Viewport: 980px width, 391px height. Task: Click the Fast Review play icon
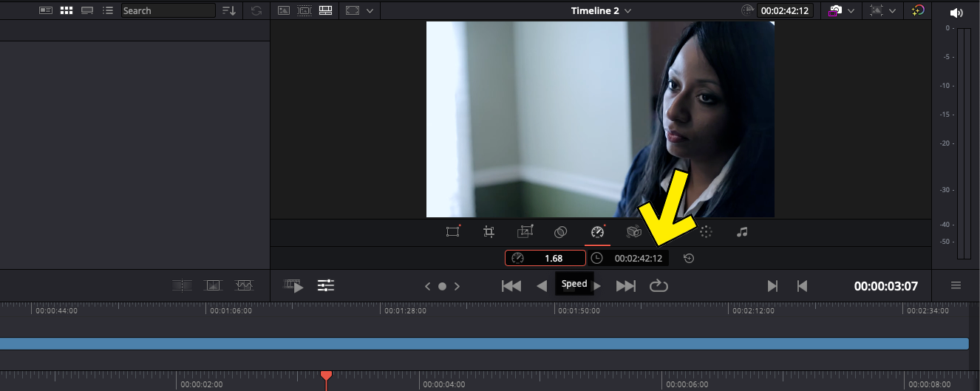[294, 285]
